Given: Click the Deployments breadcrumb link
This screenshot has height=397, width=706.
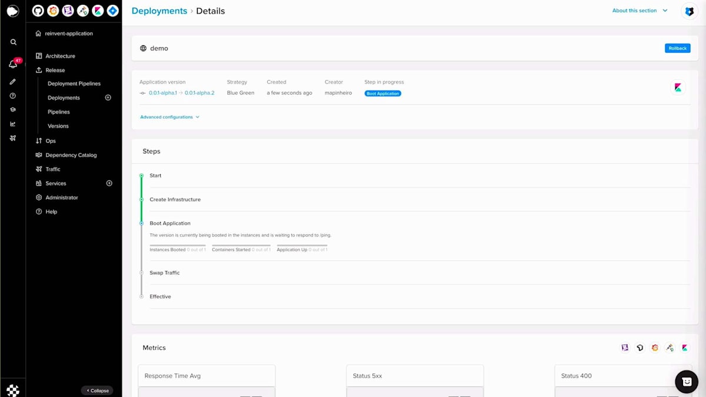Looking at the screenshot, I should 159,11.
